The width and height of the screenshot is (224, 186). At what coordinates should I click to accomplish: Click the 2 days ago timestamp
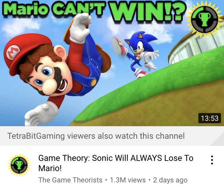point(170,180)
